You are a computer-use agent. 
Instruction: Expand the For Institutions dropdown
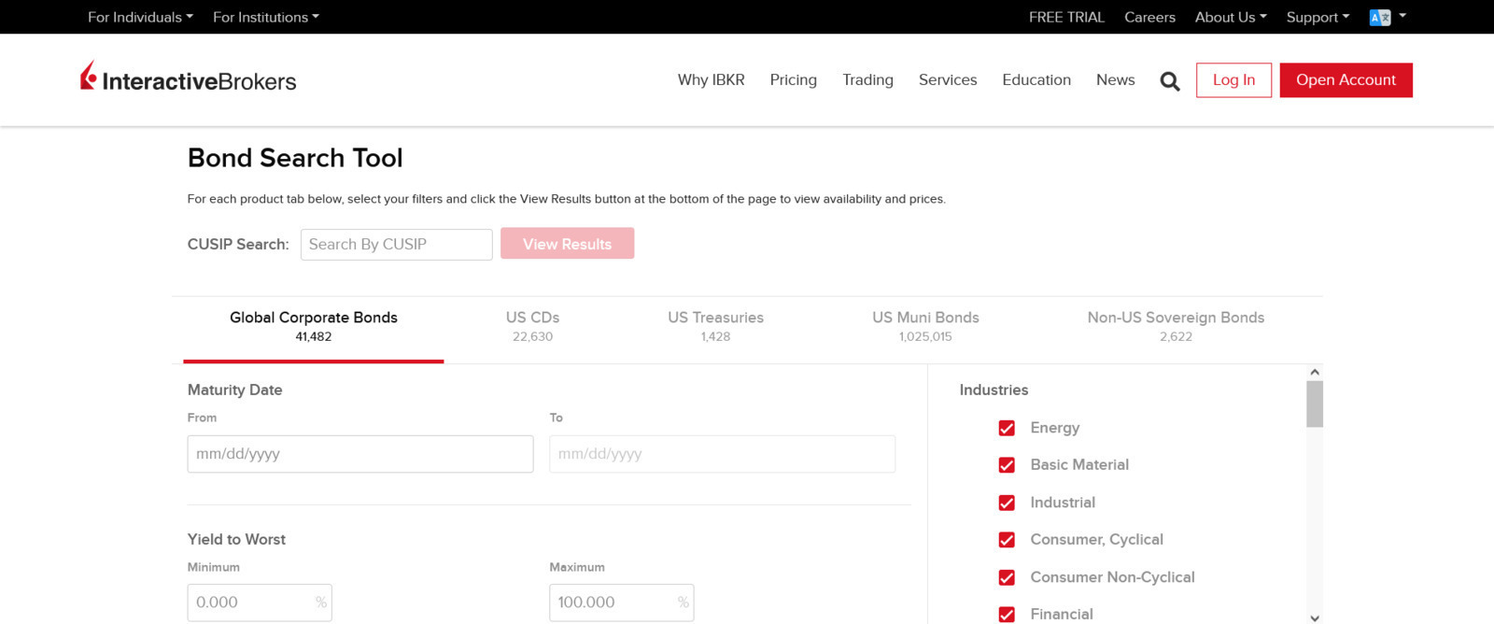(x=266, y=17)
